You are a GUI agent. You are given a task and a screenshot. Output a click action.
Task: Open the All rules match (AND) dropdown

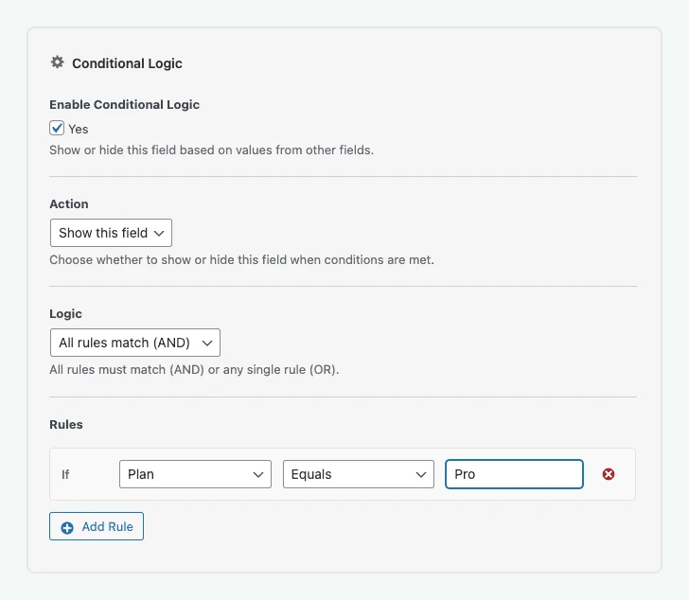point(135,343)
